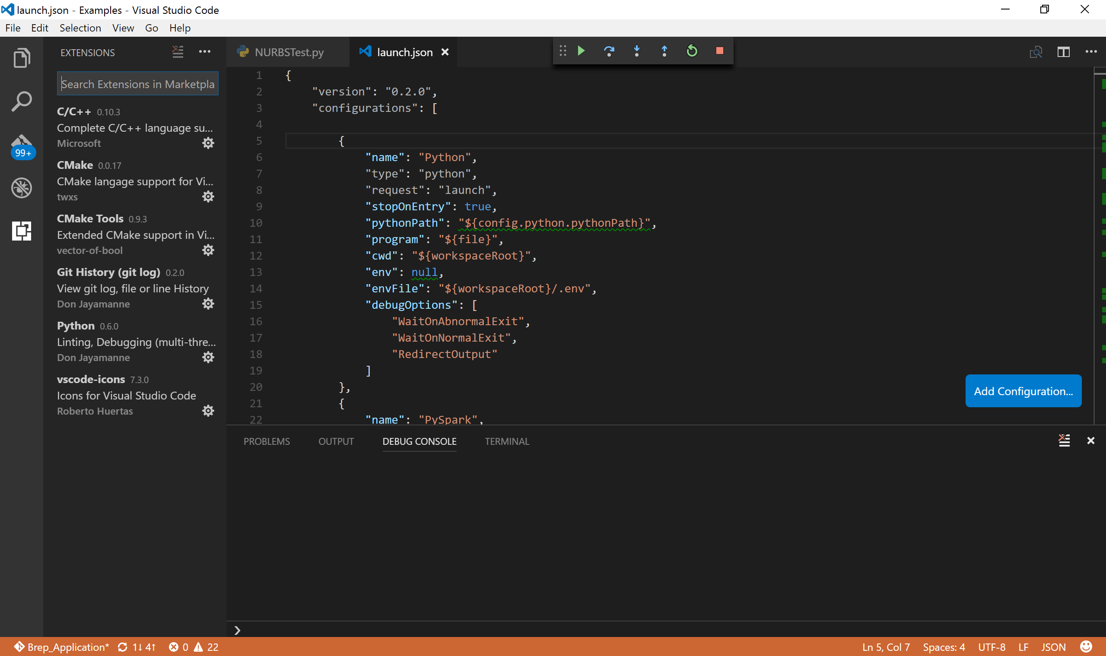This screenshot has width=1106, height=656.
Task: Click the Step Into debug toolbar icon
Action: coord(636,51)
